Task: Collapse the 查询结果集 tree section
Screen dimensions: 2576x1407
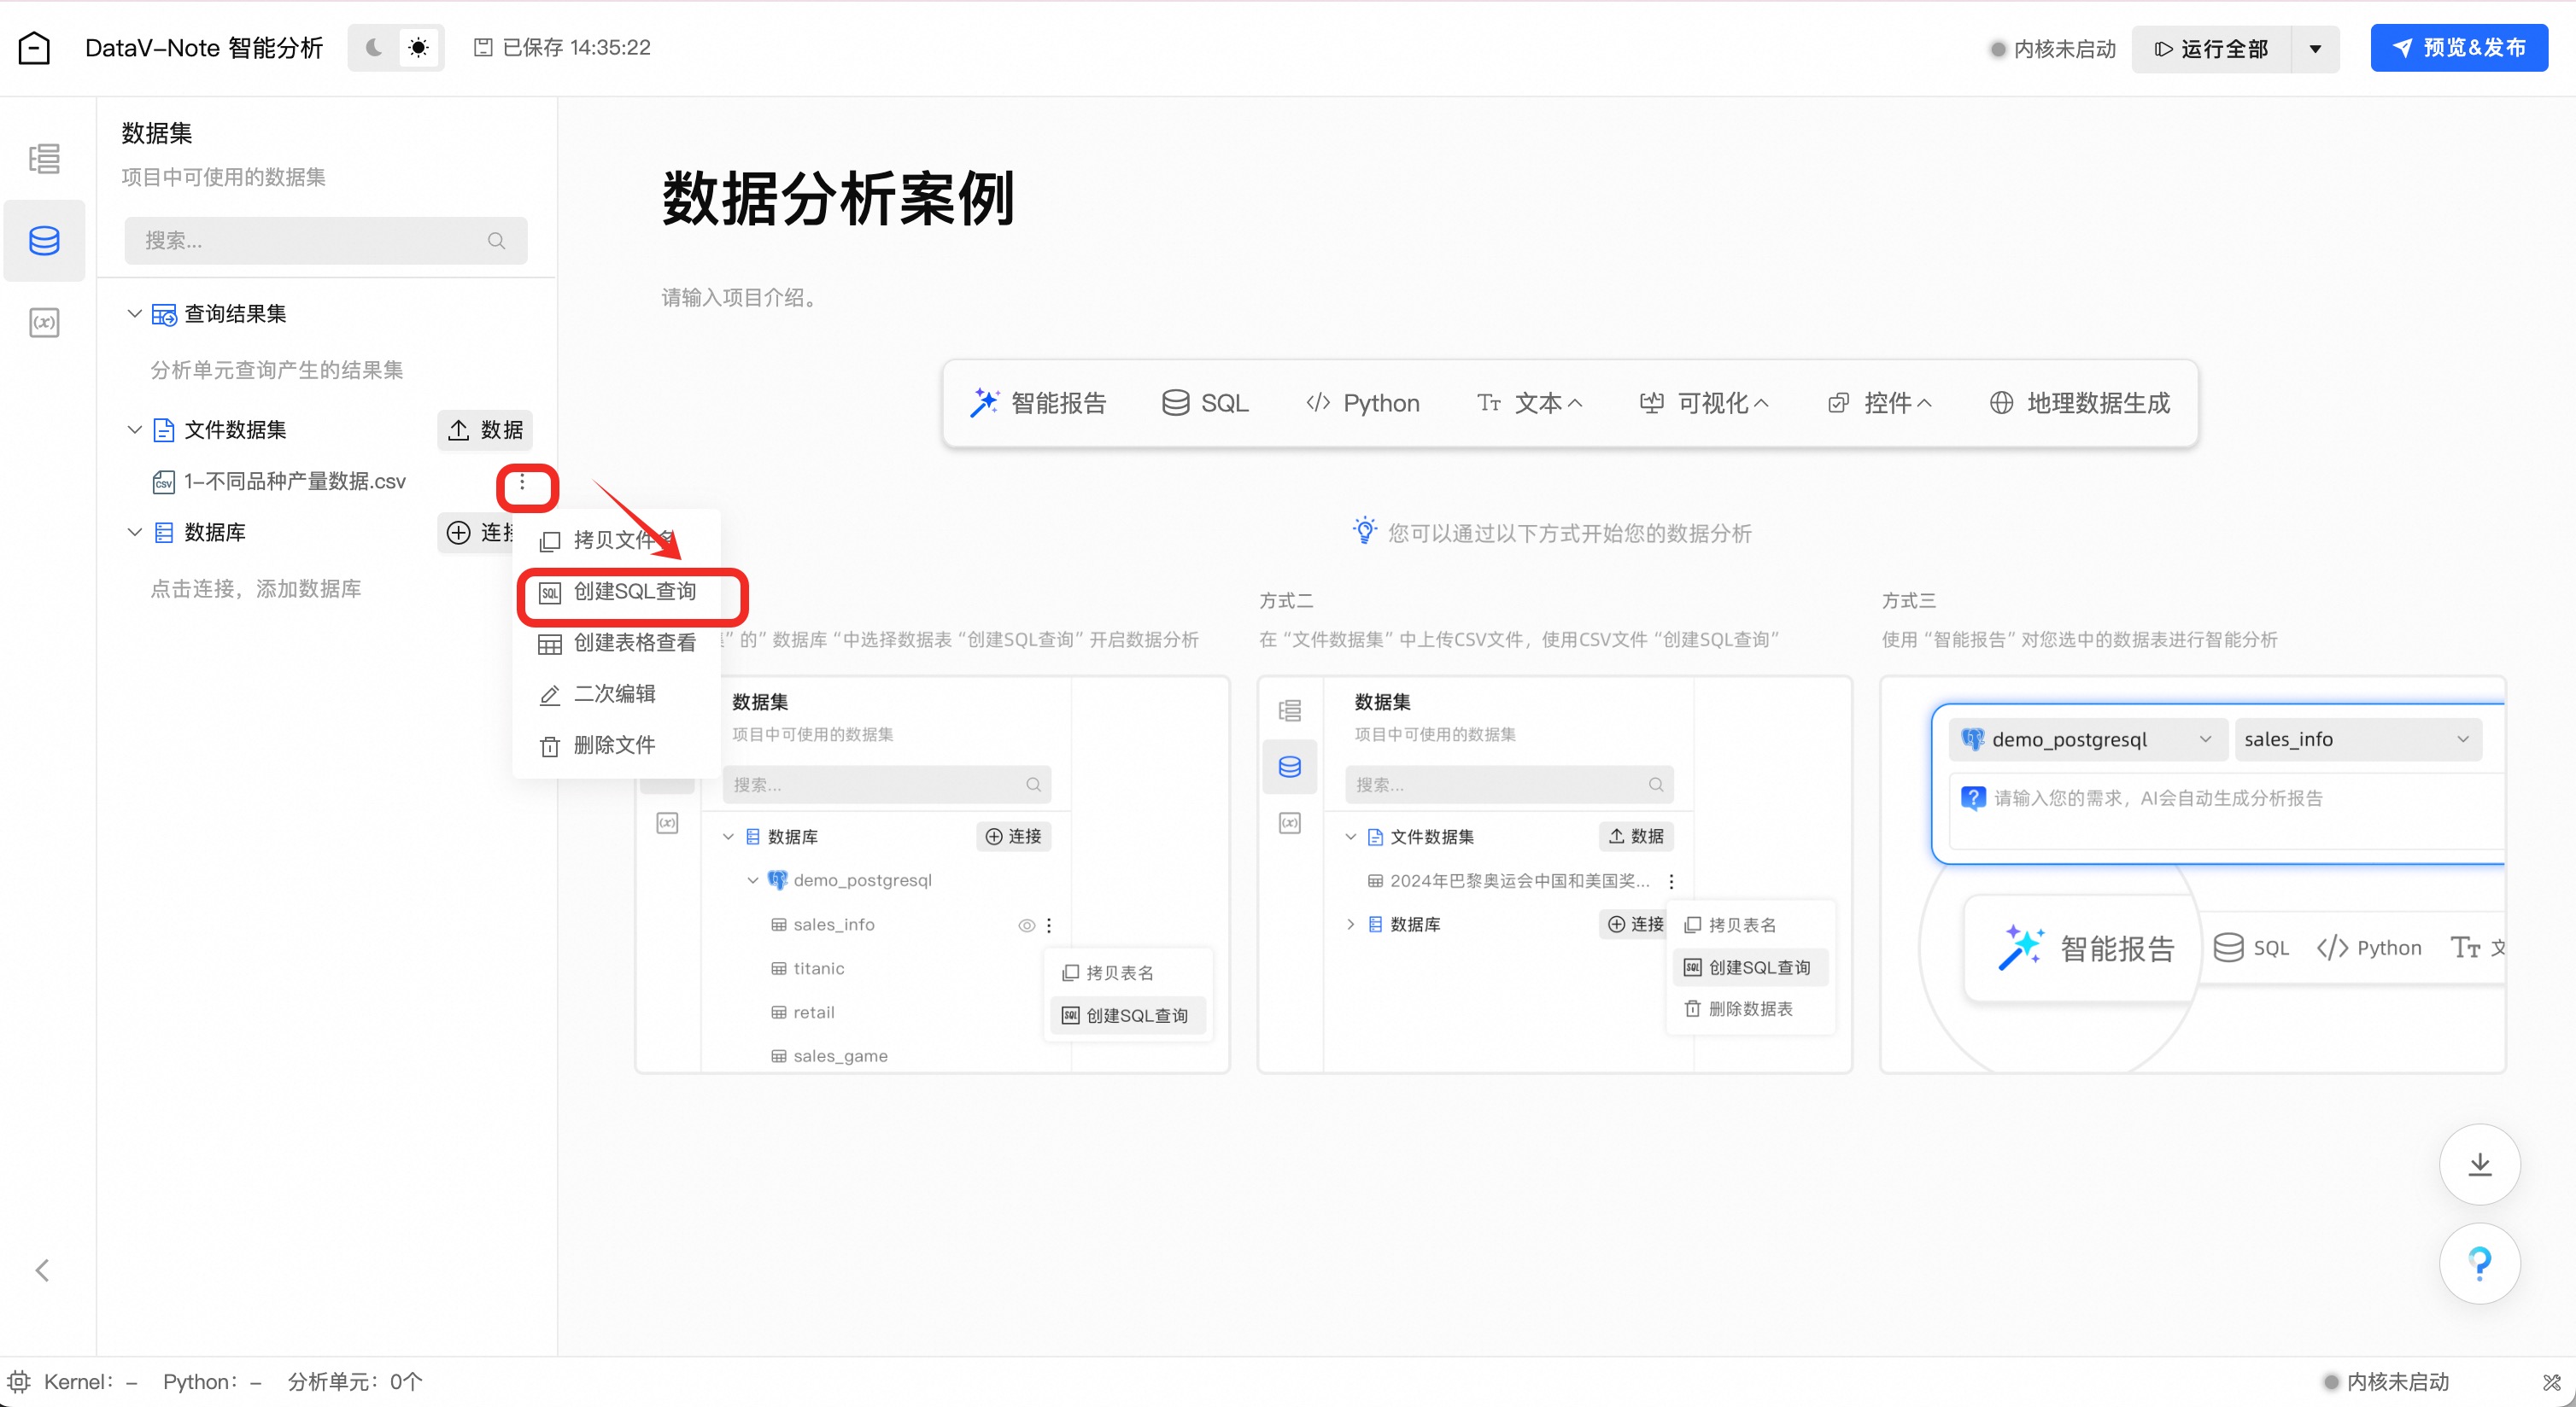Action: coord(134,314)
